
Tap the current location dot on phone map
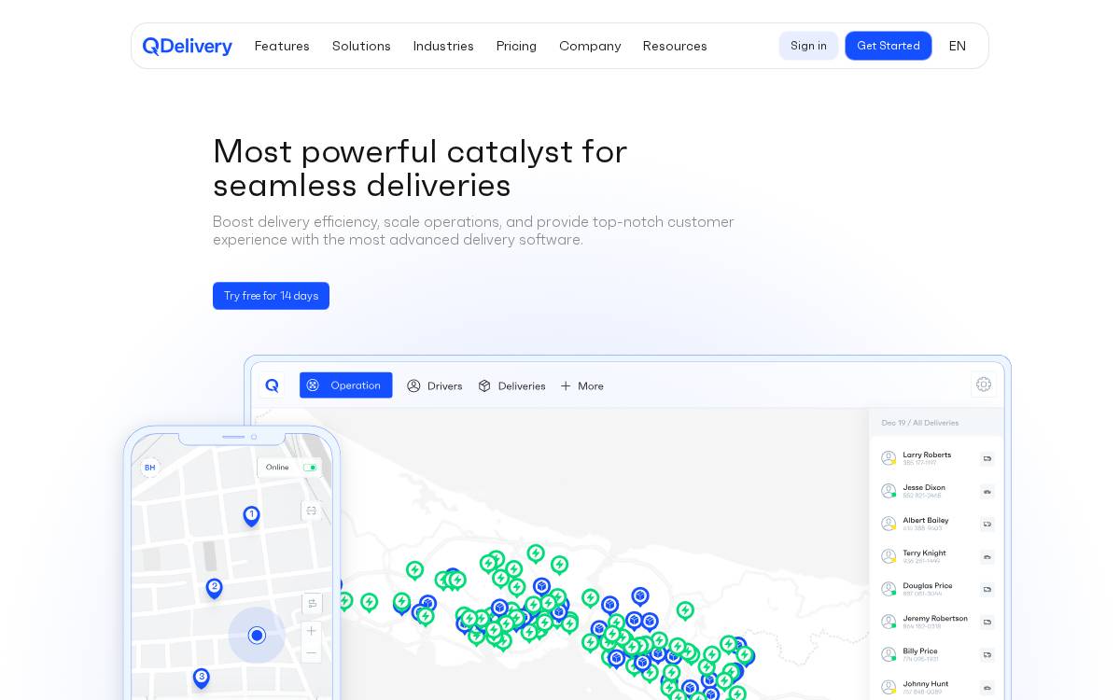pos(257,636)
